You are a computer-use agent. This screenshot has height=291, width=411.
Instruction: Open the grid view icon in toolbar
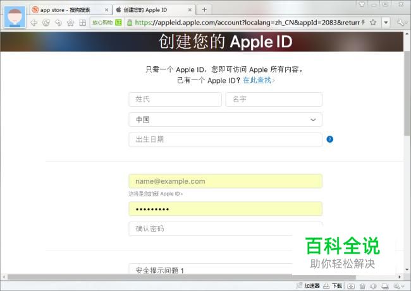tap(83, 23)
